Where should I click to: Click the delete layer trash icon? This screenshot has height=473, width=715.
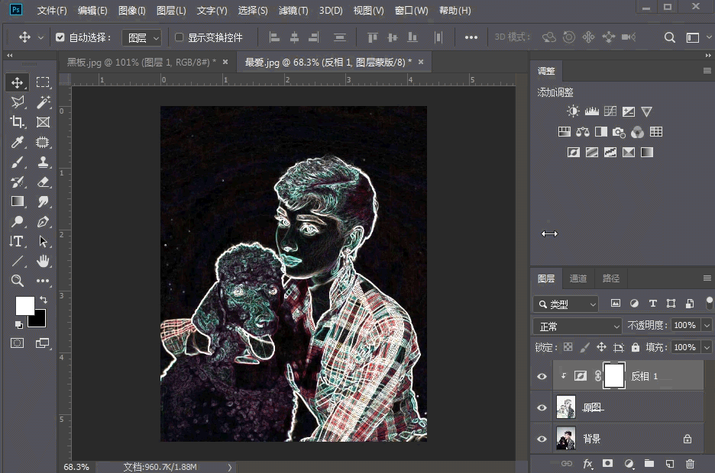click(690, 463)
